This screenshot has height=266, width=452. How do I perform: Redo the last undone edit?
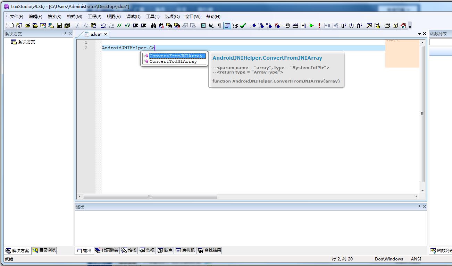[x=111, y=25]
